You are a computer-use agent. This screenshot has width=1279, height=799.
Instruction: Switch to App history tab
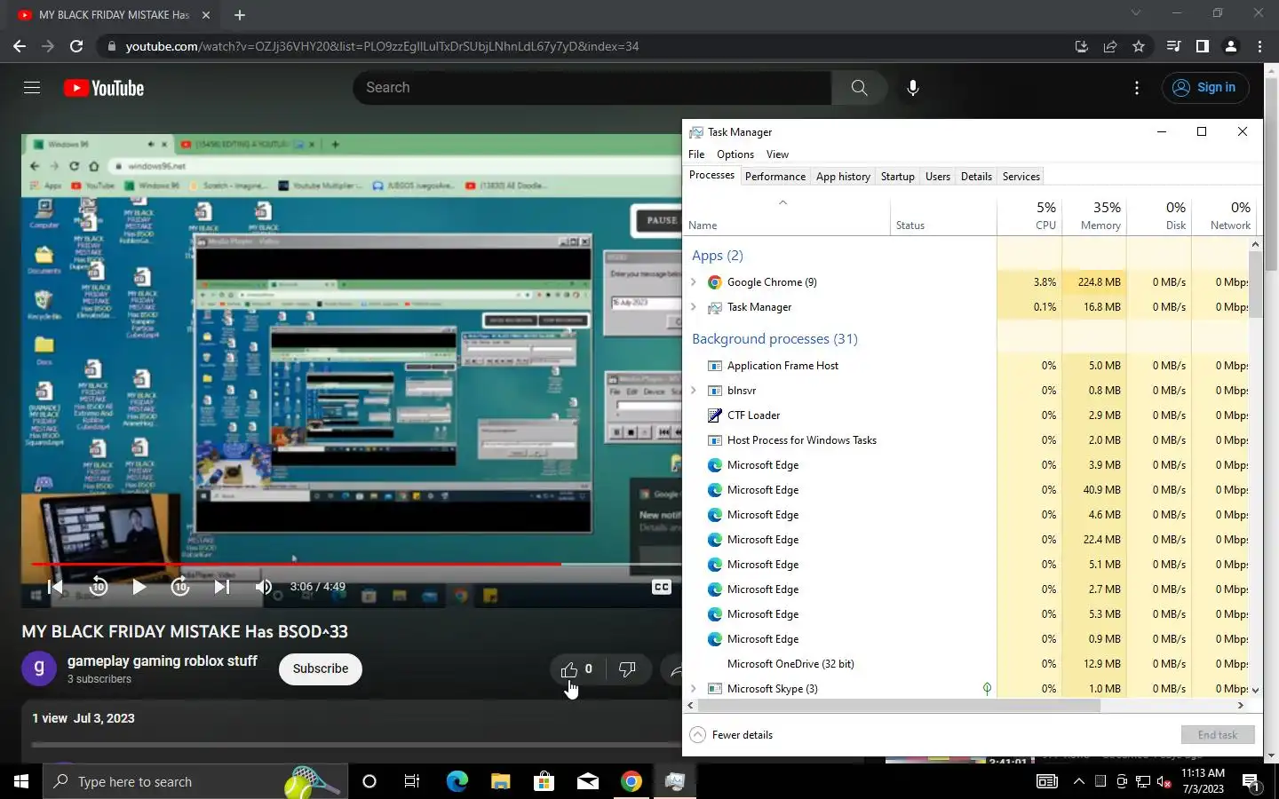pos(843,177)
